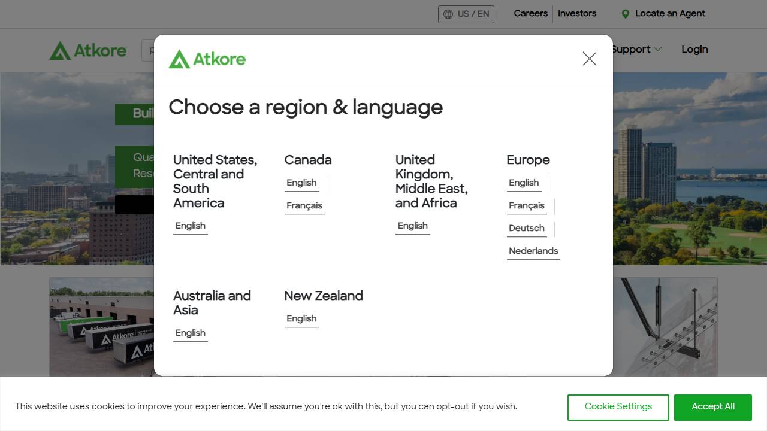Click the Login link
This screenshot has width=767, height=431.
[694, 50]
